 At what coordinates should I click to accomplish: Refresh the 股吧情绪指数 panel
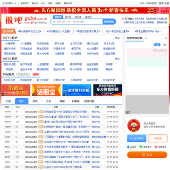coord(166,38)
